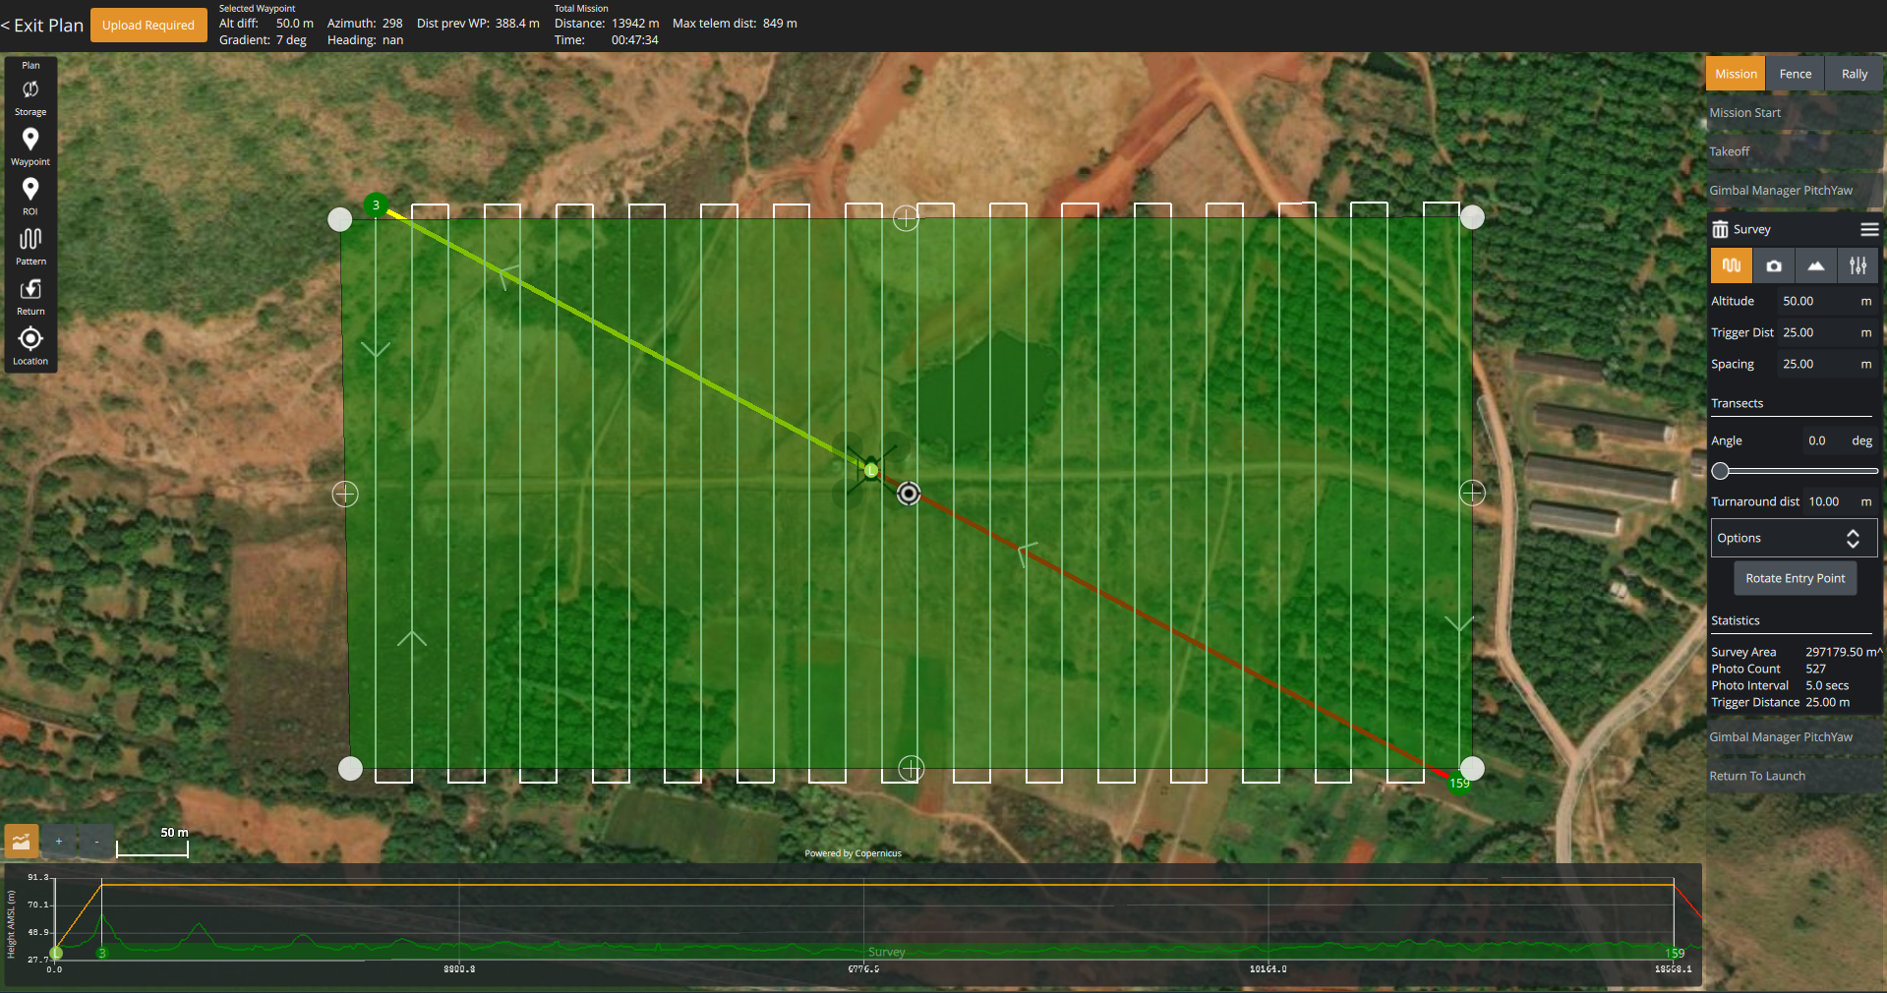This screenshot has height=993, width=1887.
Task: Switch to the Rally tab
Action: click(1855, 74)
